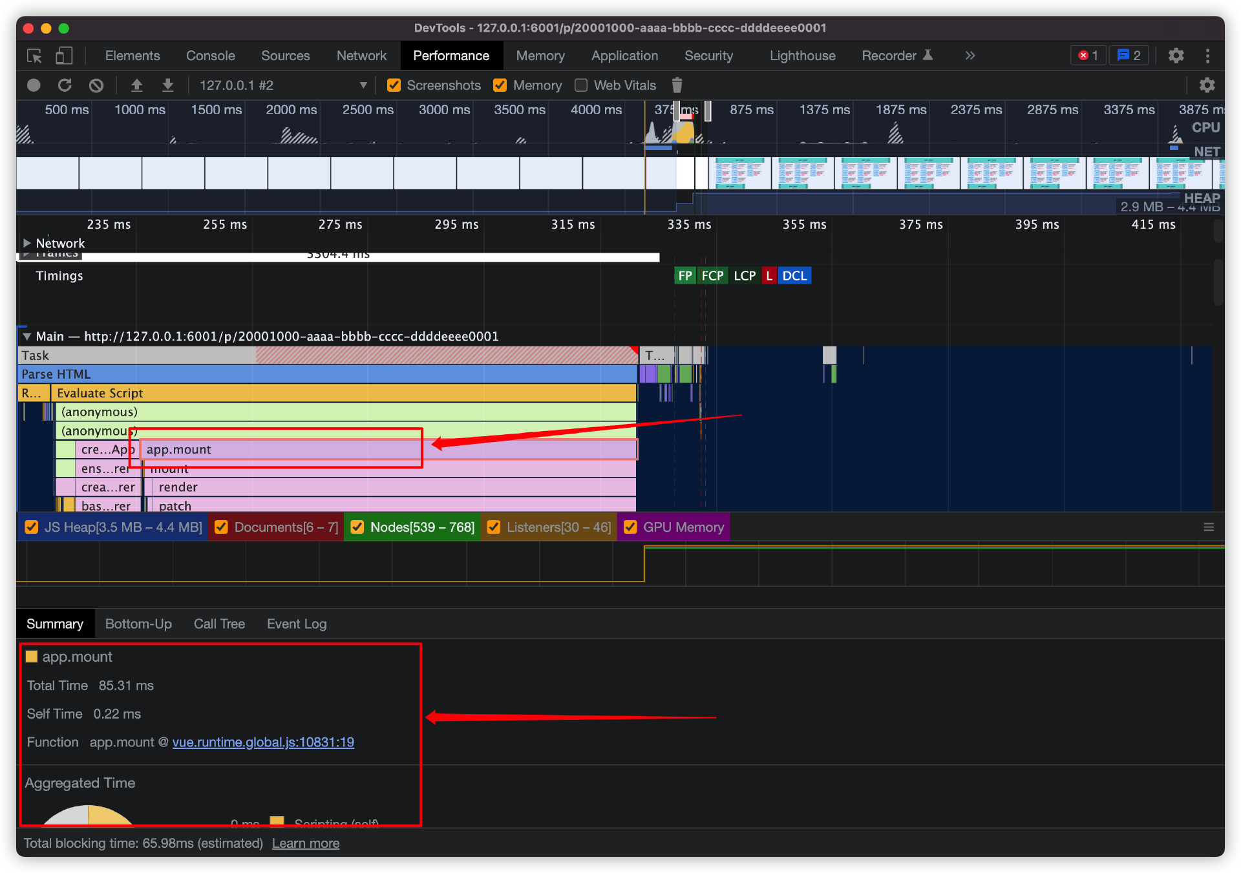
Task: Open the Bottom-Up tab
Action: coord(138,624)
